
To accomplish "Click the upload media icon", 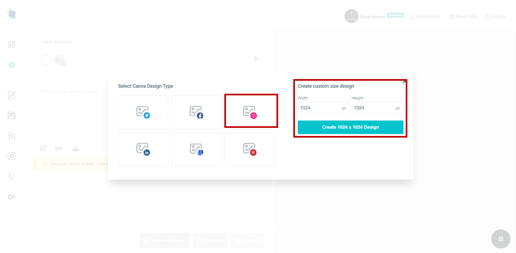I will tap(76, 148).
